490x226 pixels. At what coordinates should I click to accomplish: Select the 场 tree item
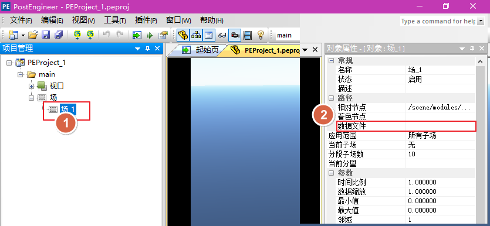tap(53, 98)
